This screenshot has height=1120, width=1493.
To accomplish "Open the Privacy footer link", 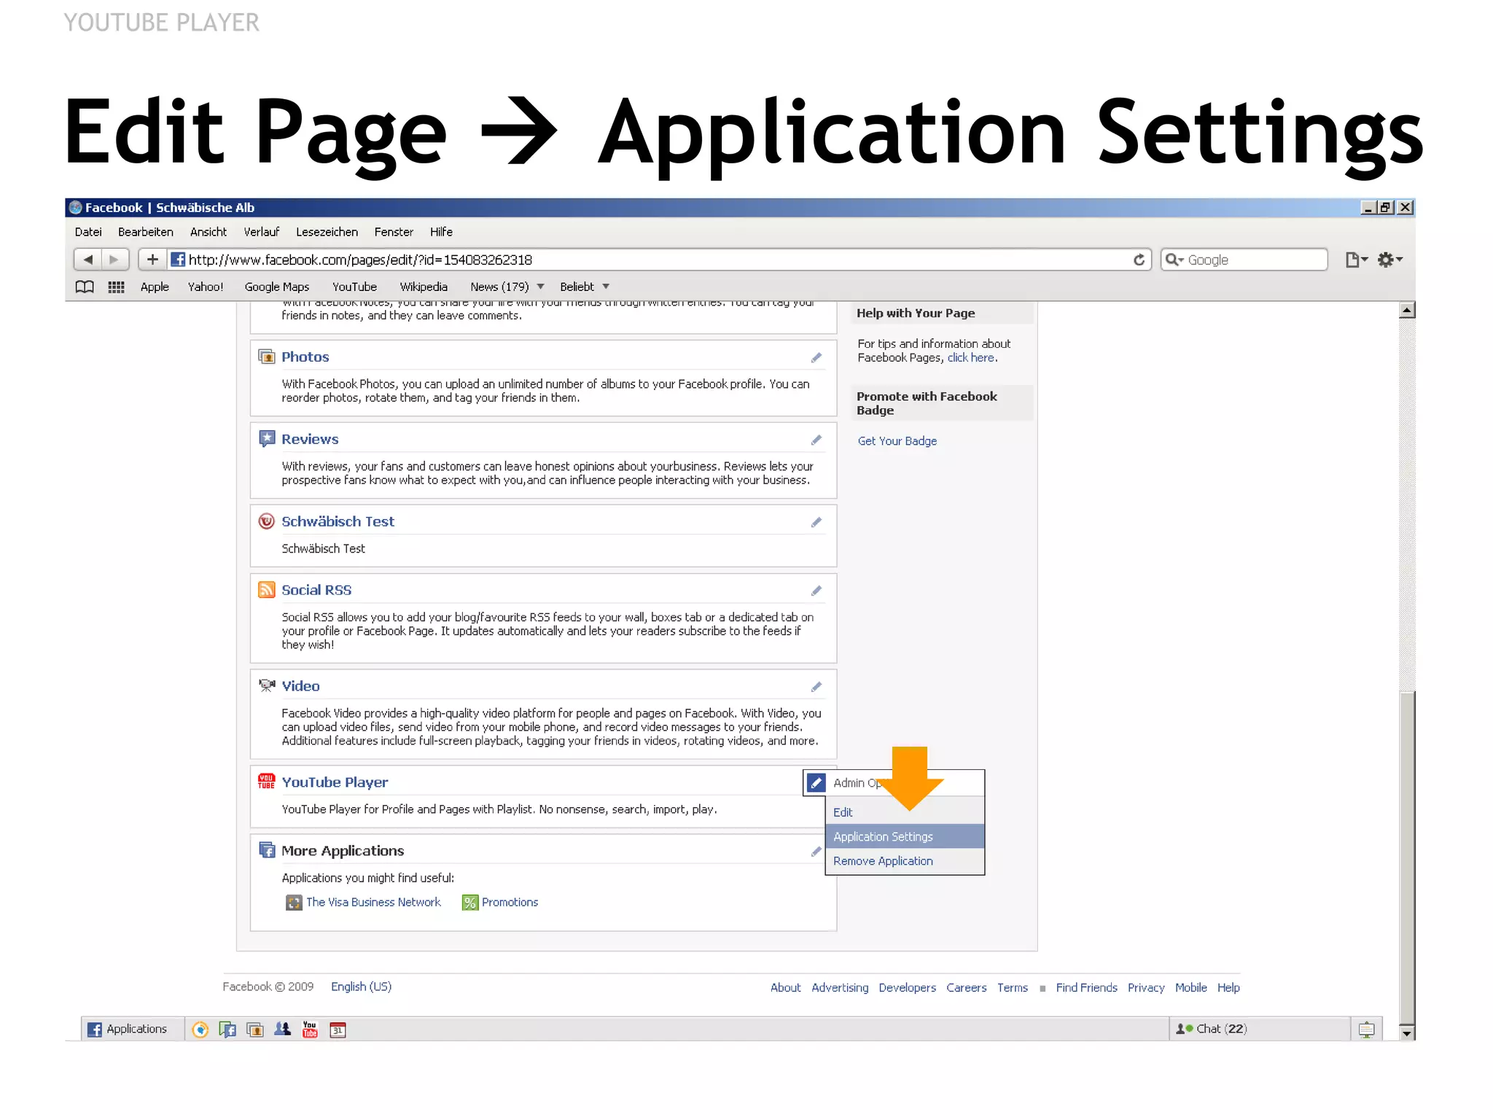I will pos(1146,988).
